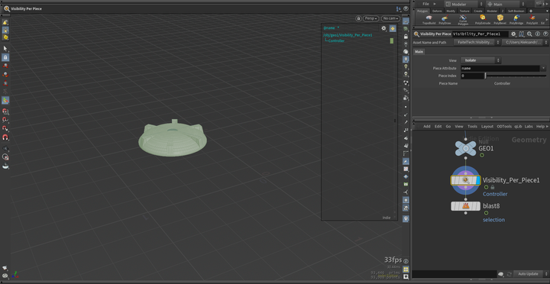Add a new shelf tab with plus
The image size is (550, 284).
(x=531, y=11)
